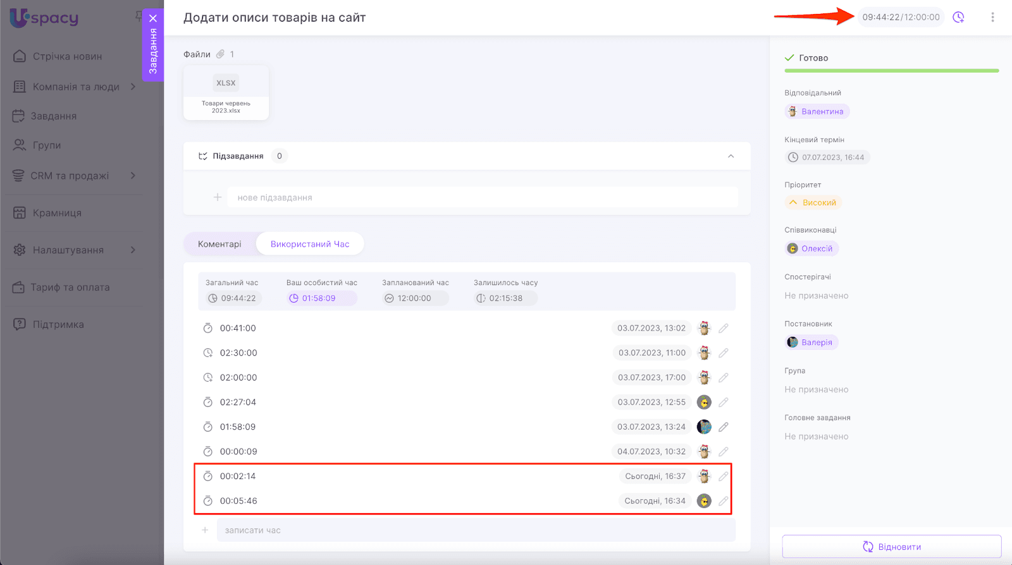Click the plus icon beside нове підзавдання
This screenshot has width=1012, height=565.
tap(217, 198)
